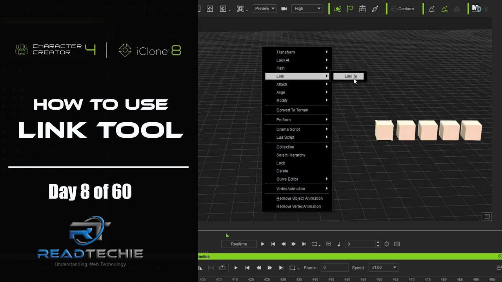The image size is (502, 282).
Task: Click the green flag icon in top toolbar
Action: [x=350, y=9]
